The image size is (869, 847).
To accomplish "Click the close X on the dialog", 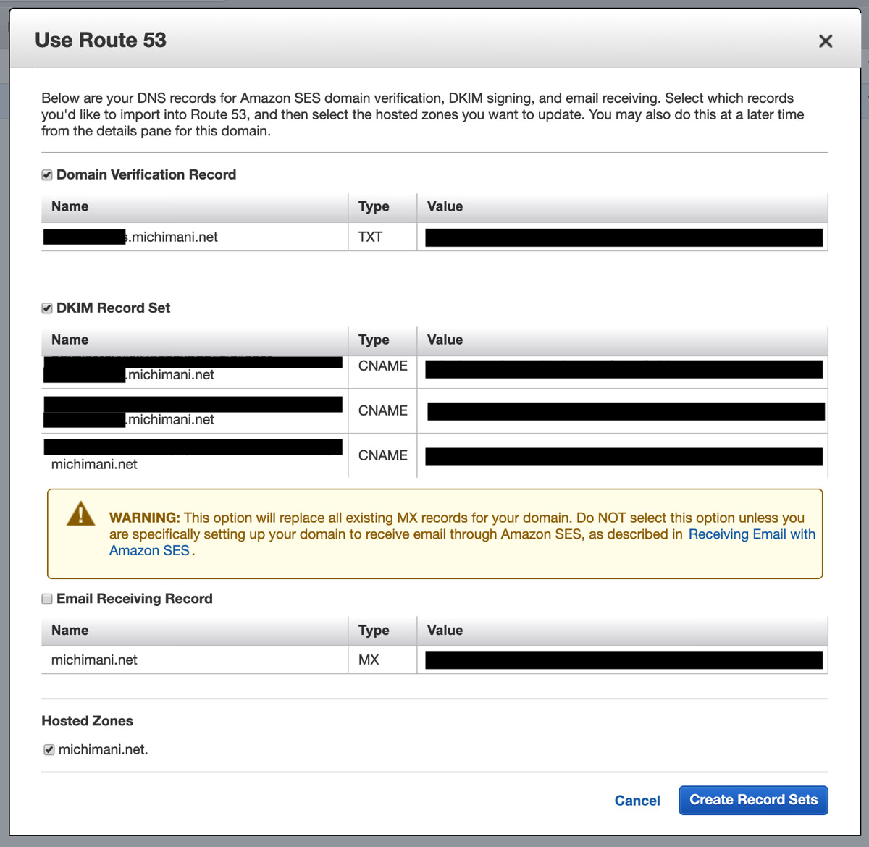I will point(825,41).
